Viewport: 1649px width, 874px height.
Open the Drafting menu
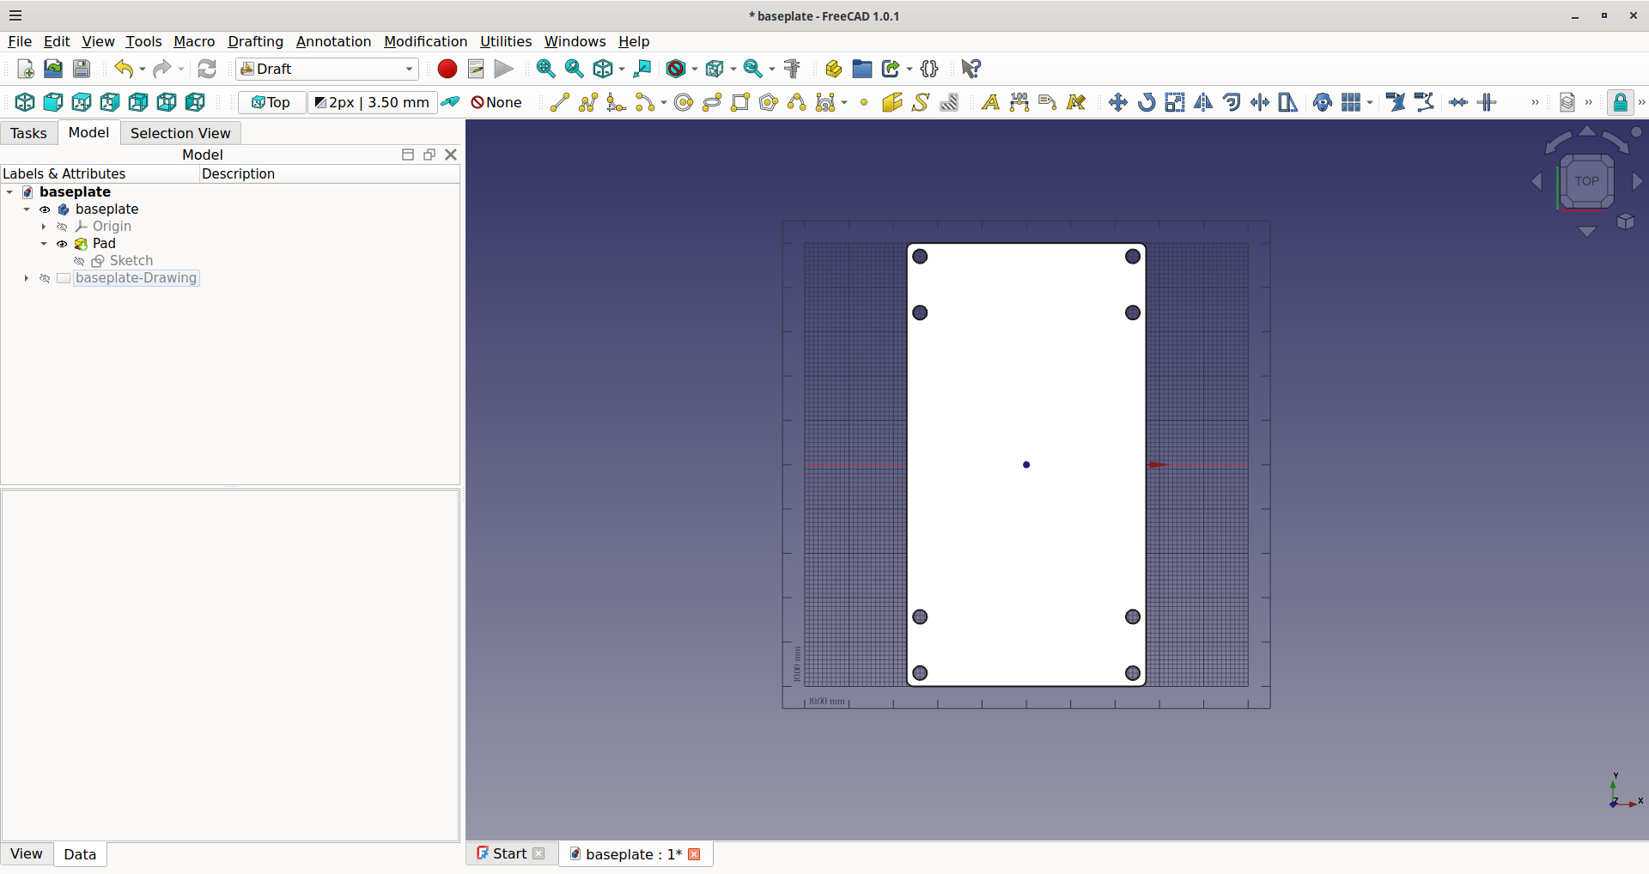255,41
